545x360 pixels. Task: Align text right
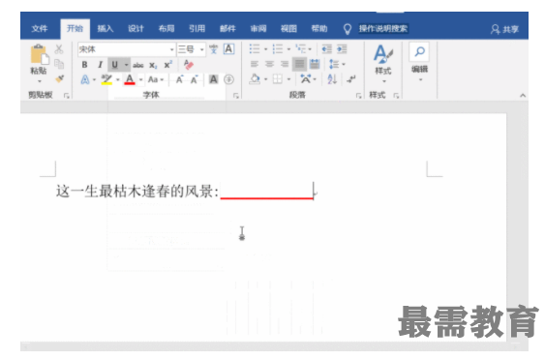[x=285, y=64]
